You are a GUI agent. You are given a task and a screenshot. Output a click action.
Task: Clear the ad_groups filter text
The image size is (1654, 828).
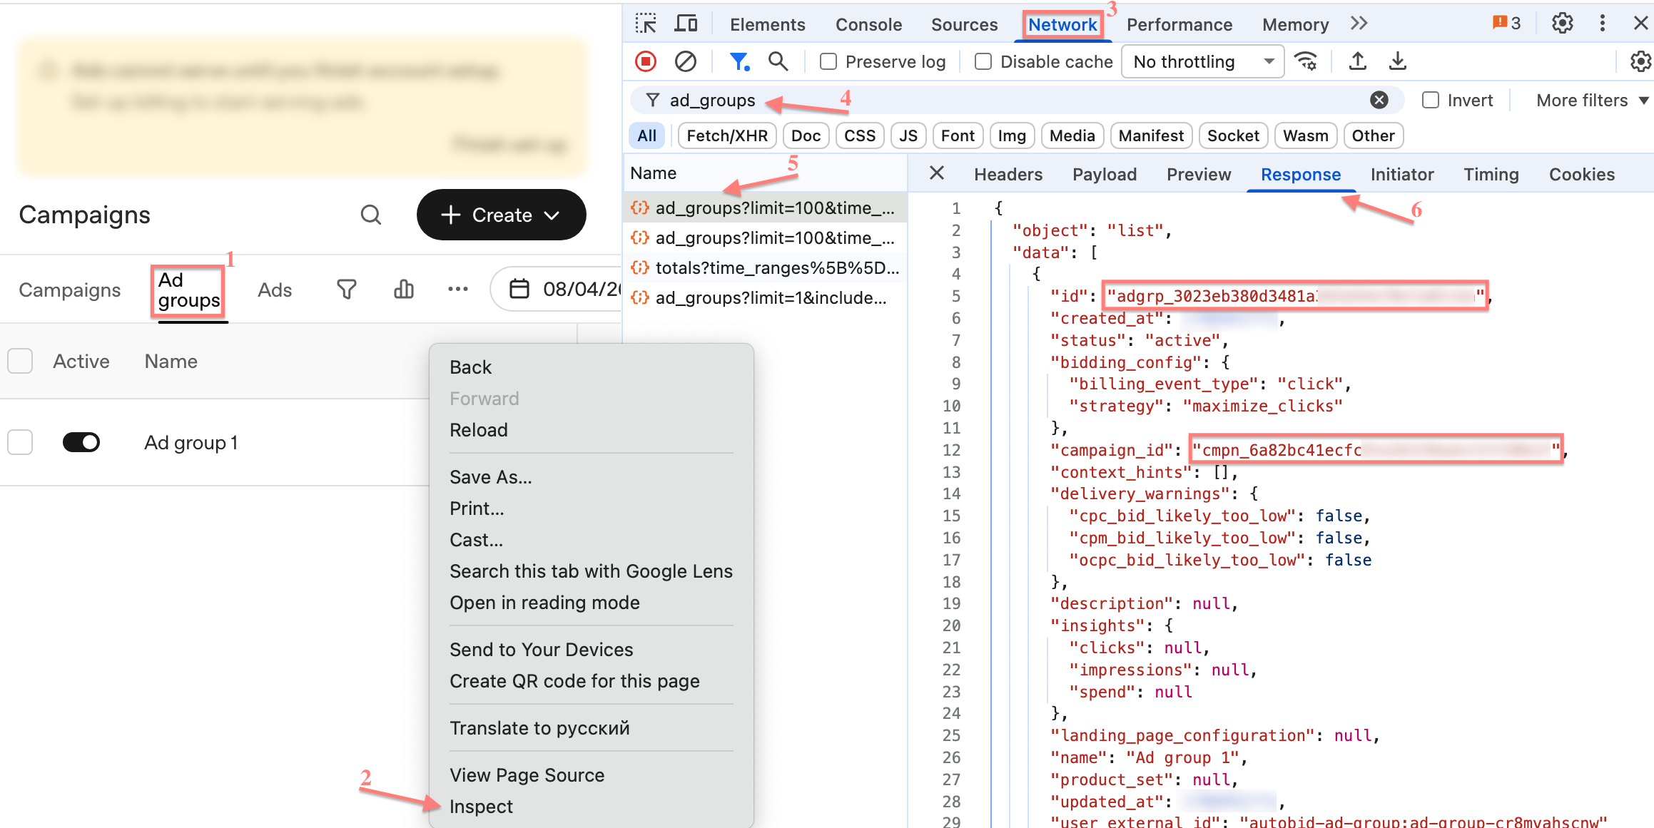pyautogui.click(x=1379, y=100)
